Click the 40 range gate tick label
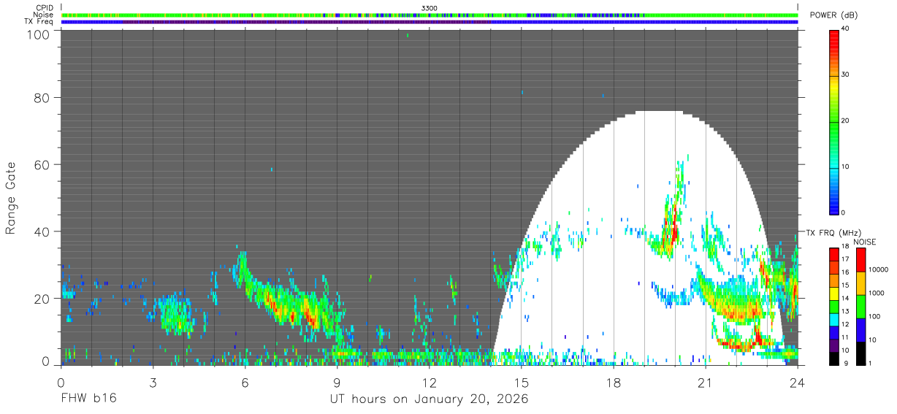The width and height of the screenshot is (897, 414). (x=41, y=231)
